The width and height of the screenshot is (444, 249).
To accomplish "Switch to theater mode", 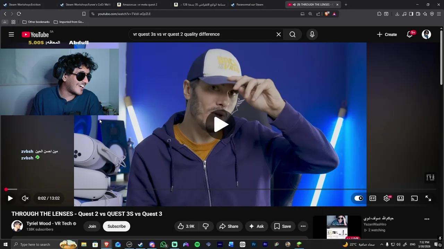I will coord(401,198).
